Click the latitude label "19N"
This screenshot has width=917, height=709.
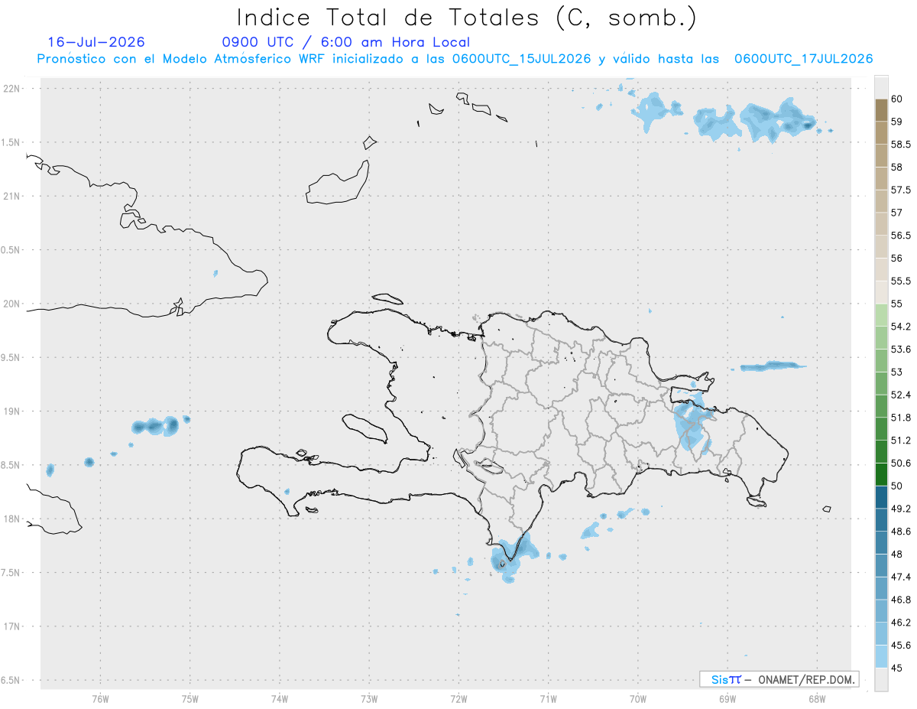12,411
